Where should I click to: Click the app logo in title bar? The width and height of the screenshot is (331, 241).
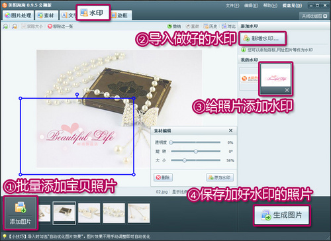(x=5, y=5)
